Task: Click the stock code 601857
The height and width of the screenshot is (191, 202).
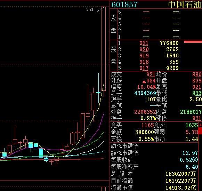Action: pos(124,5)
